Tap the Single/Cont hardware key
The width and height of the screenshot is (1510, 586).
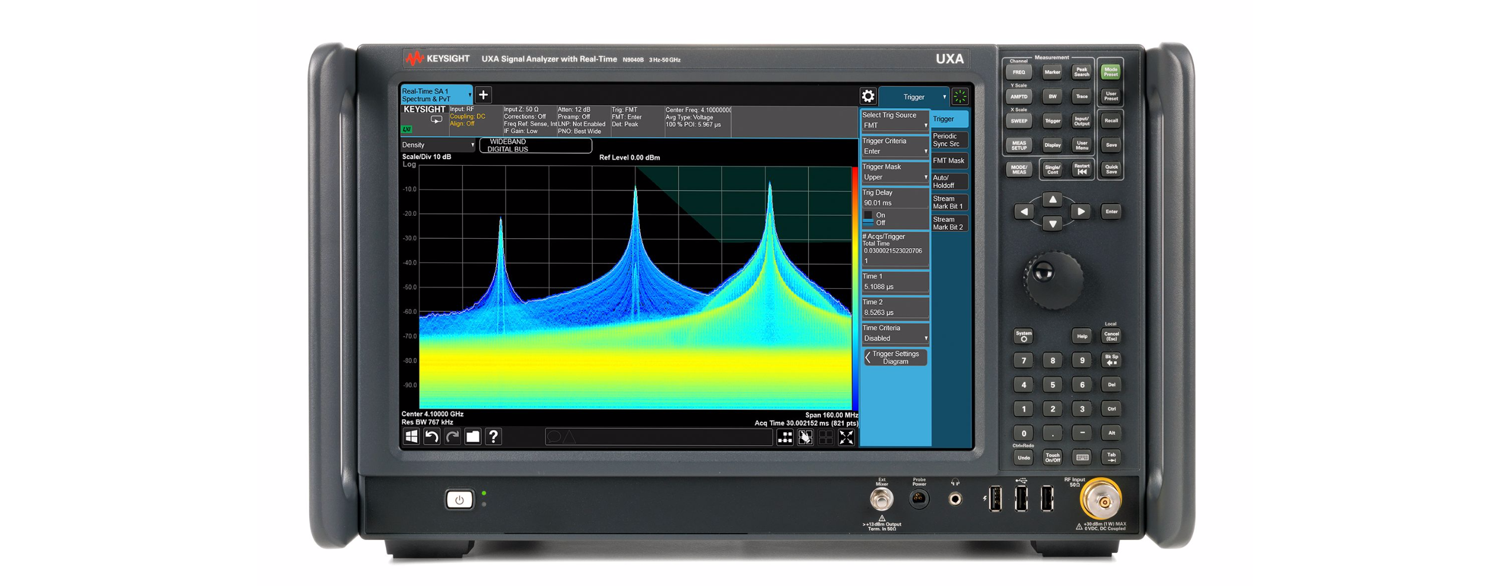(1052, 169)
